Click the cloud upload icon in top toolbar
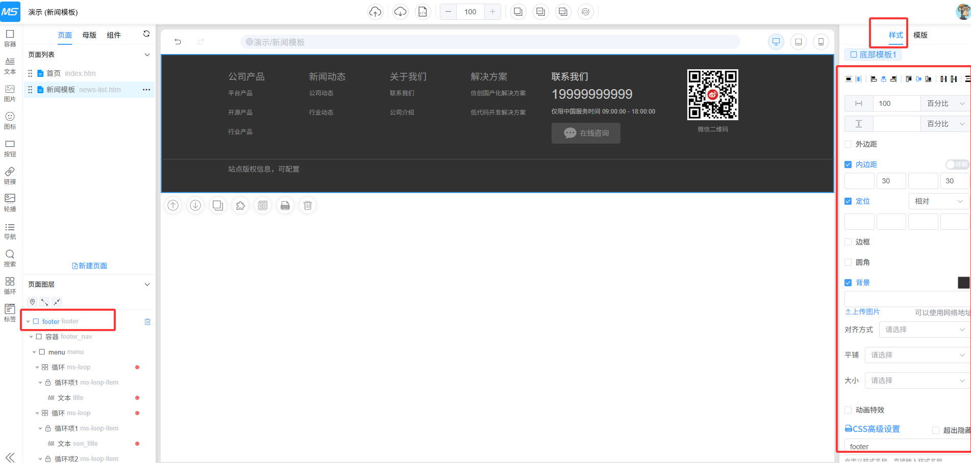Viewport: 971px width, 463px height. coord(375,12)
